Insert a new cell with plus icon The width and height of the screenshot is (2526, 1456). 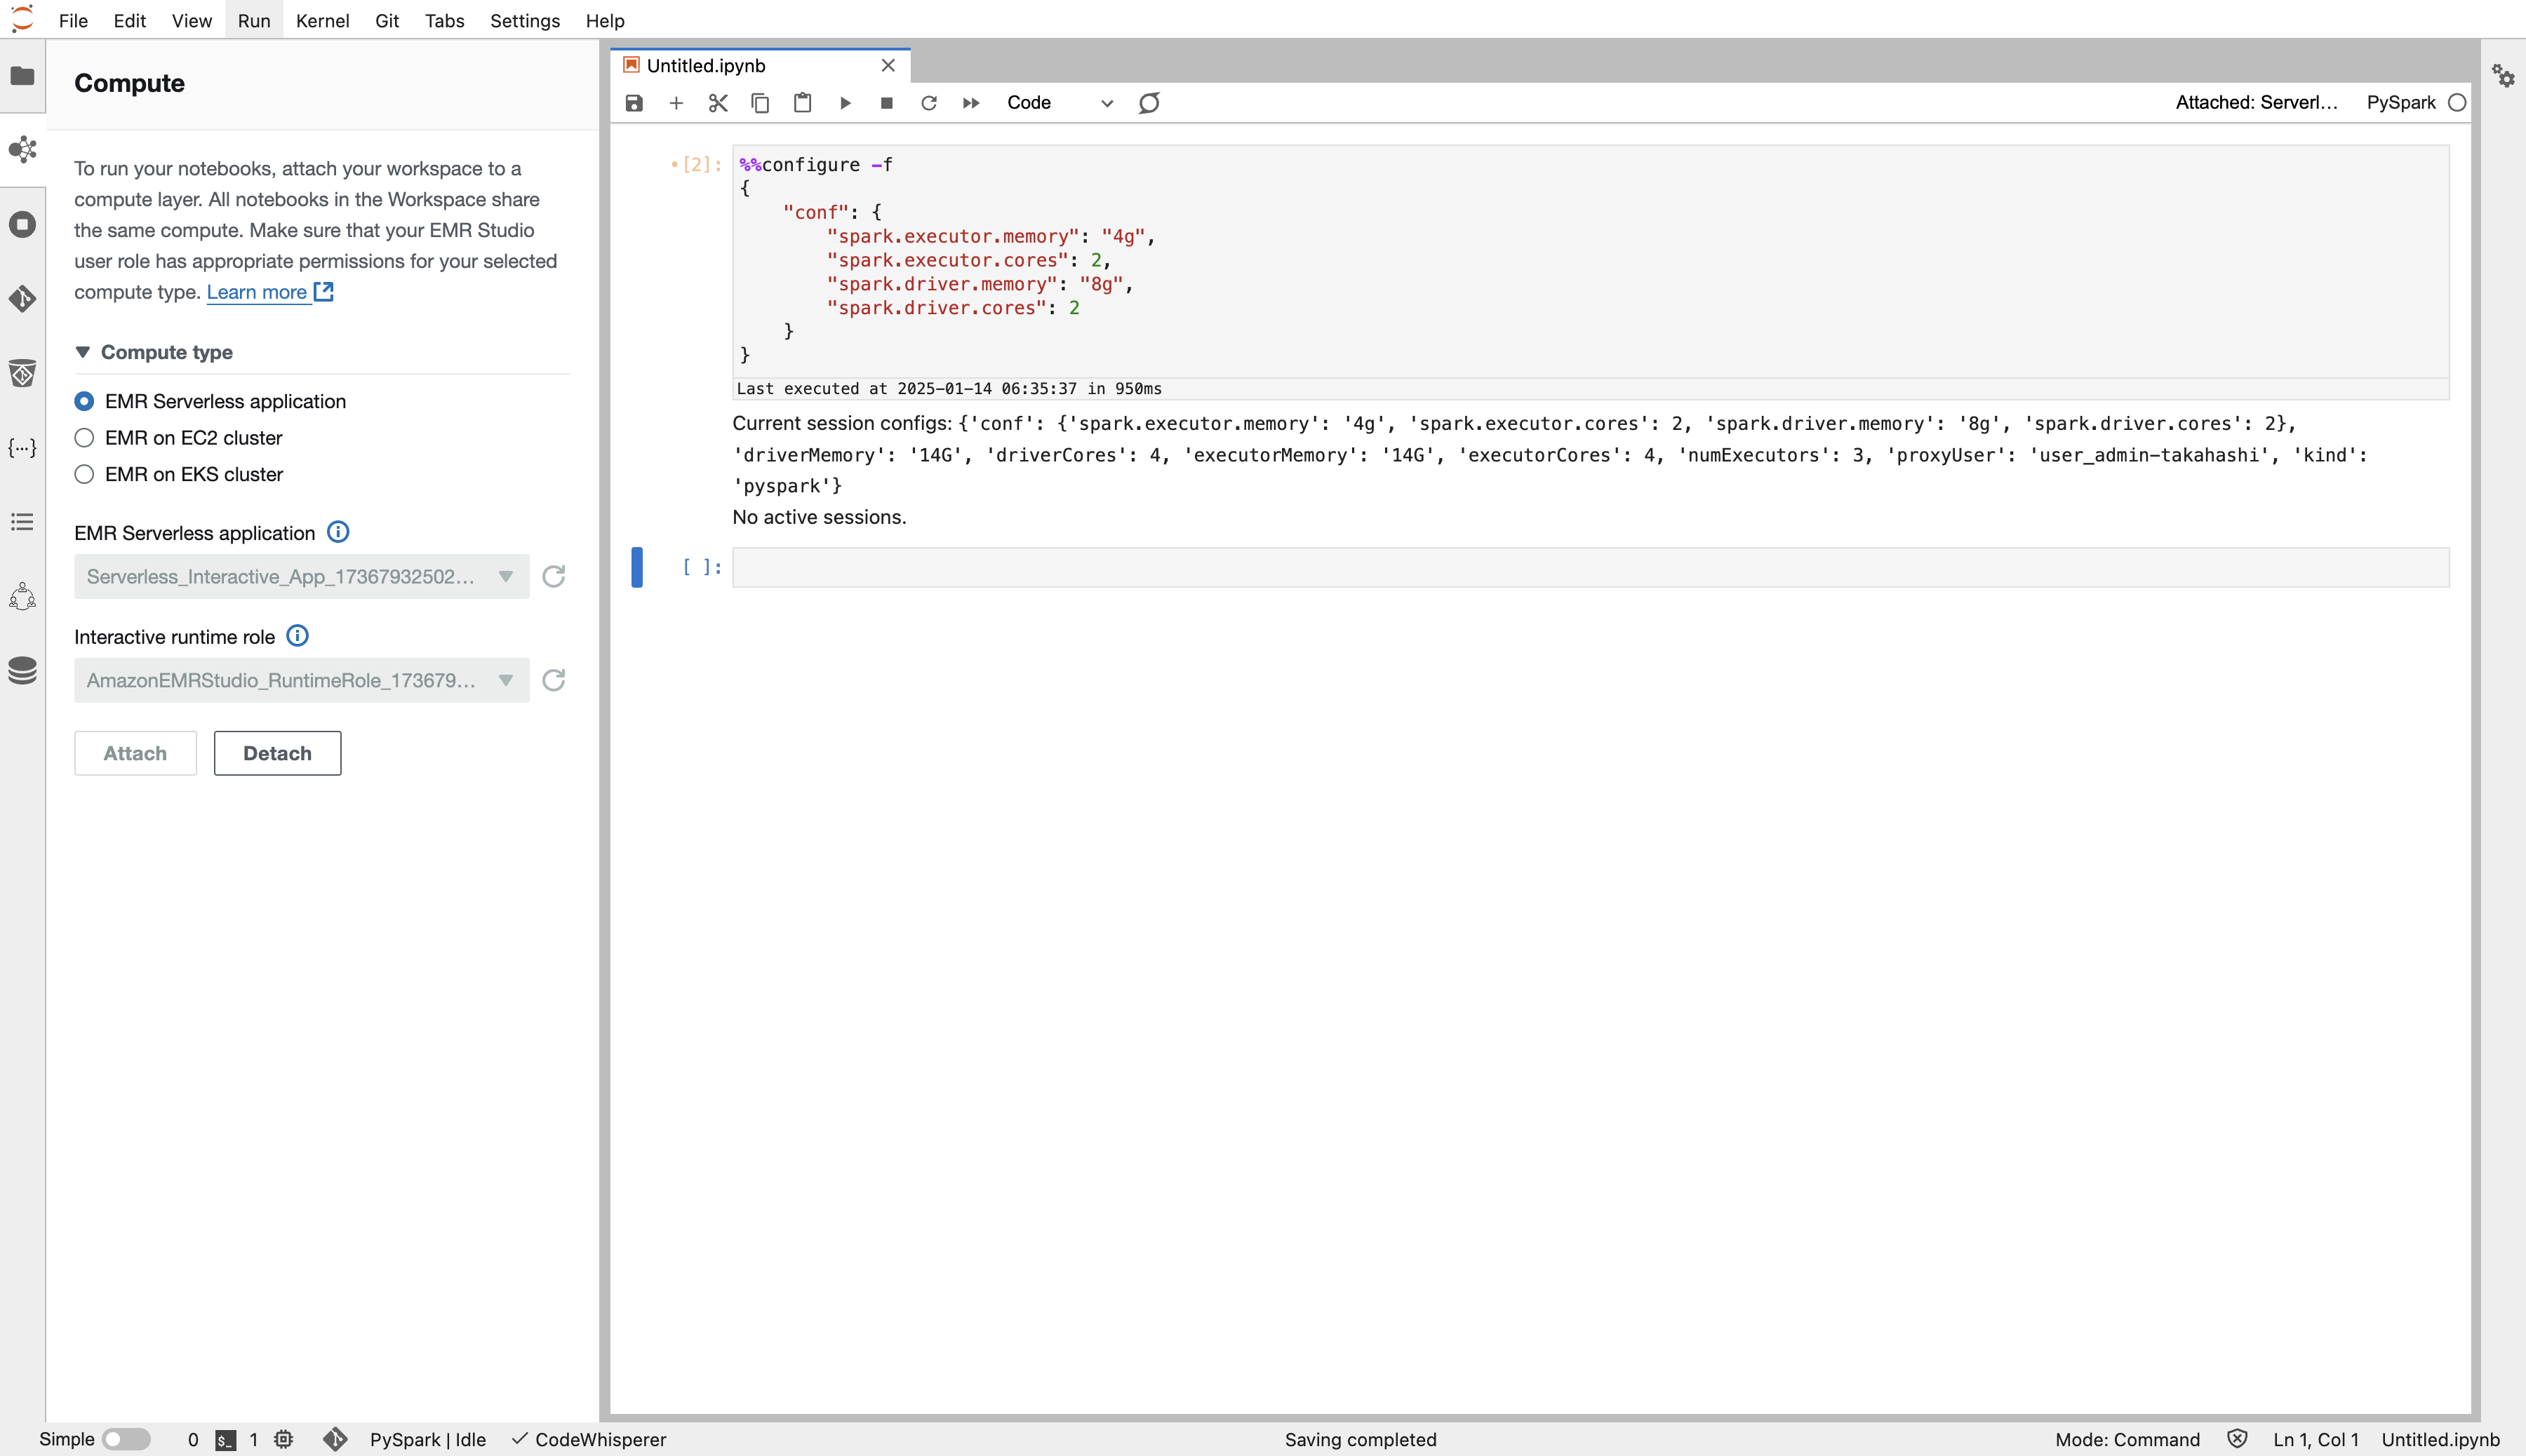click(676, 103)
